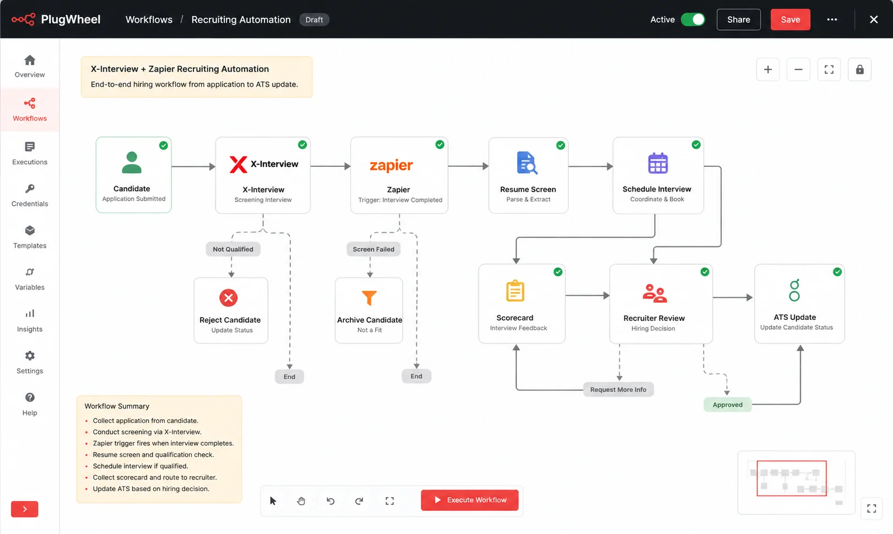Fit canvas to view in top-right controls

tap(829, 70)
